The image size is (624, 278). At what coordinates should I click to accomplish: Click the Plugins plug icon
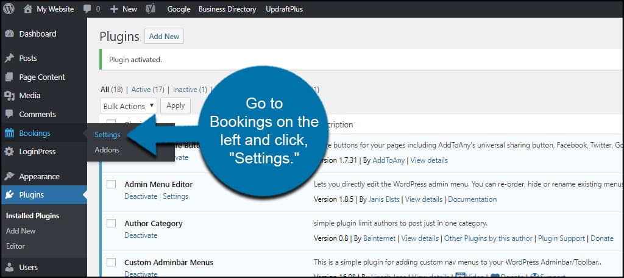(10, 194)
